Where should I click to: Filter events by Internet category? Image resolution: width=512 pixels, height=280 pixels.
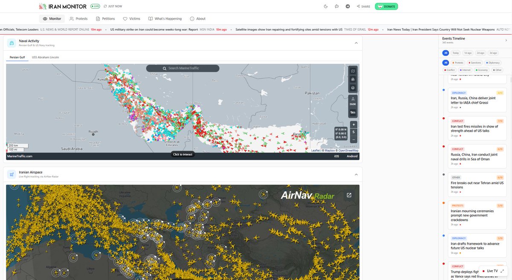[465, 70]
